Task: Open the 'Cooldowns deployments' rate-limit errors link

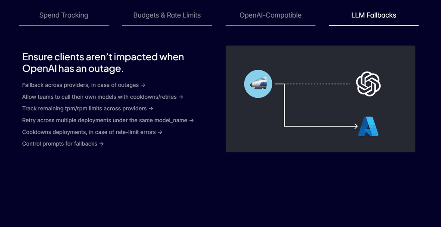Action: (x=89, y=132)
